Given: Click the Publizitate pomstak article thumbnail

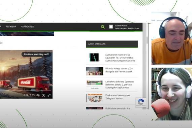Looking at the screenshot, I should pos(95,108).
